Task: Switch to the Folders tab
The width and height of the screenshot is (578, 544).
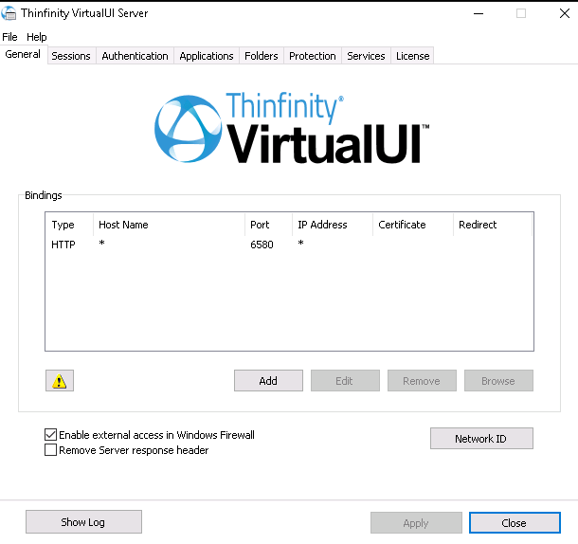Action: (262, 56)
